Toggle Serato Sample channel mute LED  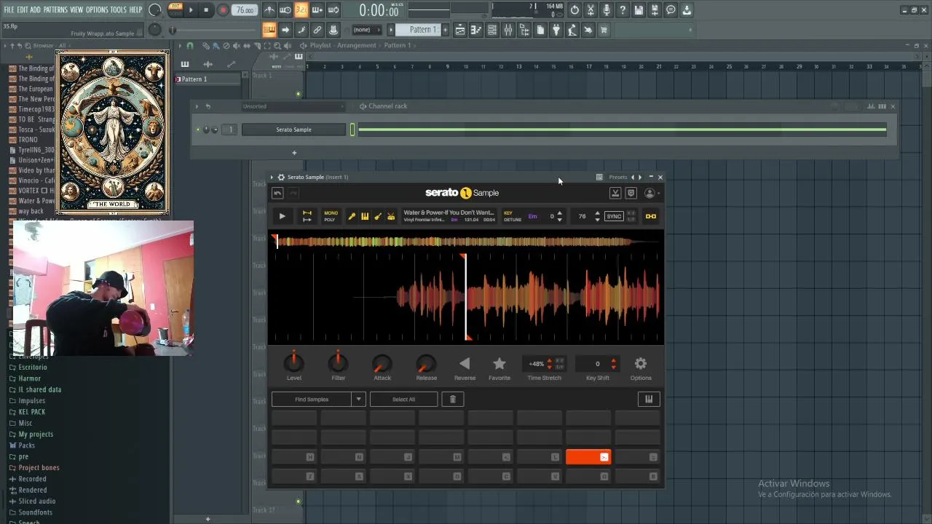click(x=198, y=130)
